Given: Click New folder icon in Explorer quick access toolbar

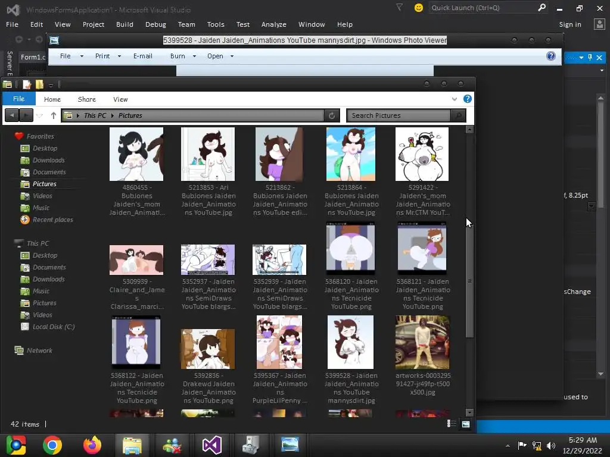Looking at the screenshot, I should point(39,84).
